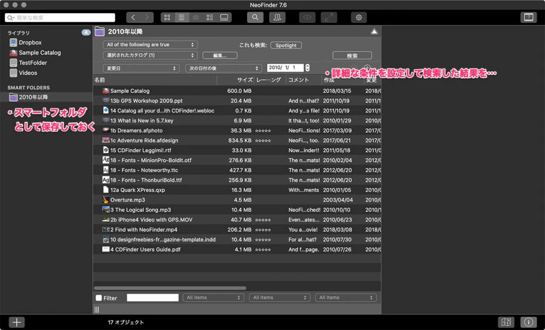Select 2b iPhone4 Video with GPS.MOV
Screen dimensions: 545x330
click(237, 219)
